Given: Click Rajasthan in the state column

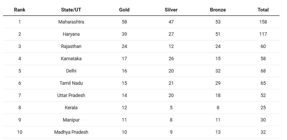Looking at the screenshot, I should (x=71, y=46).
